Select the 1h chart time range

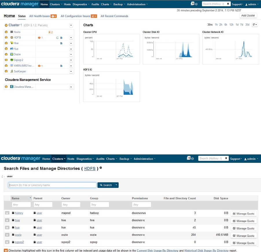click(x=216, y=25)
